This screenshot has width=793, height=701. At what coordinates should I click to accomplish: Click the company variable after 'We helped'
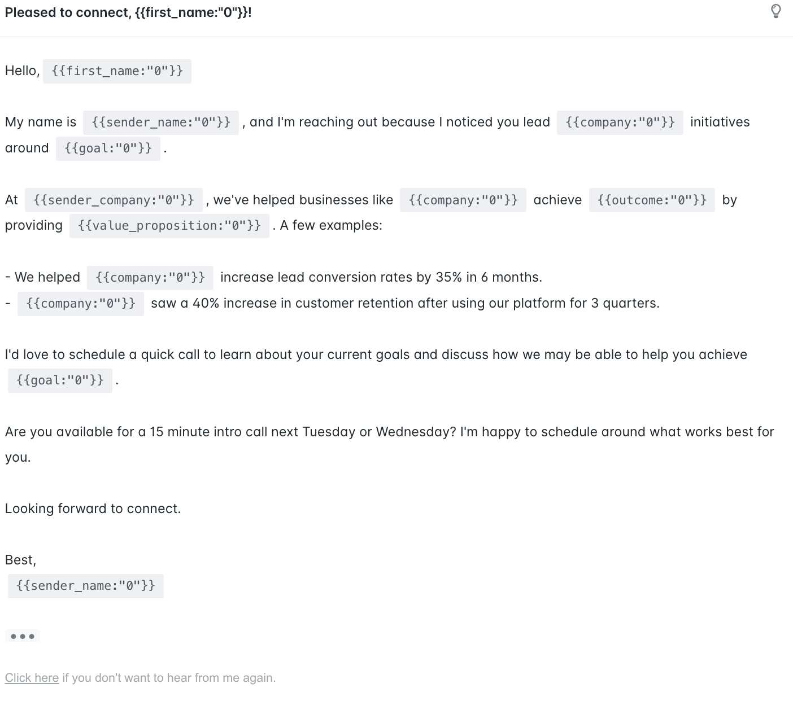pyautogui.click(x=150, y=278)
